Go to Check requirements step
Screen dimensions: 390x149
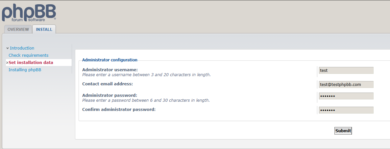click(28, 55)
